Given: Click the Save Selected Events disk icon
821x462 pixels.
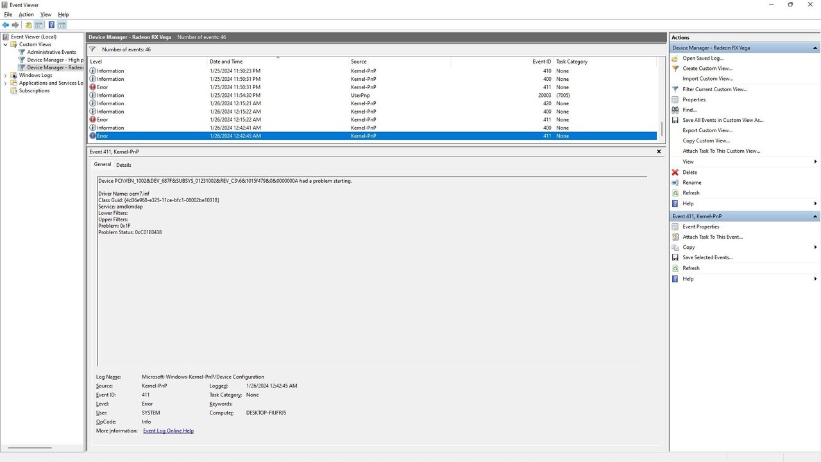Looking at the screenshot, I should pyautogui.click(x=675, y=257).
